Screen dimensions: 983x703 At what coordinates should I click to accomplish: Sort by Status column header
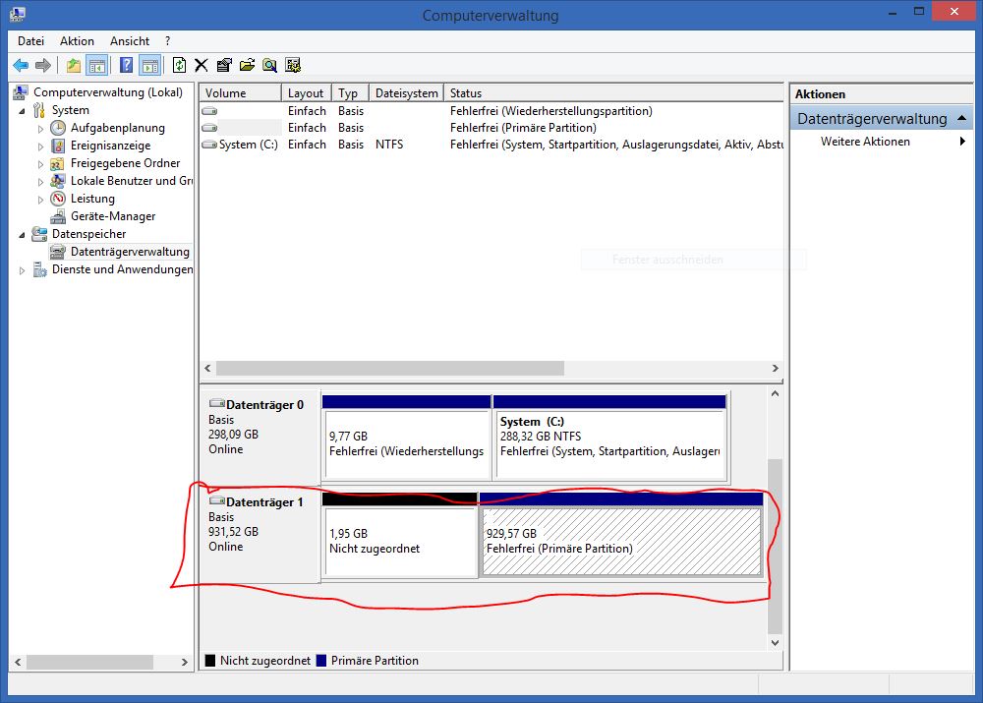click(613, 92)
